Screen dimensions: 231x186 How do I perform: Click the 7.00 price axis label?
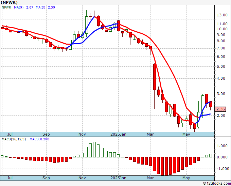(221, 48)
